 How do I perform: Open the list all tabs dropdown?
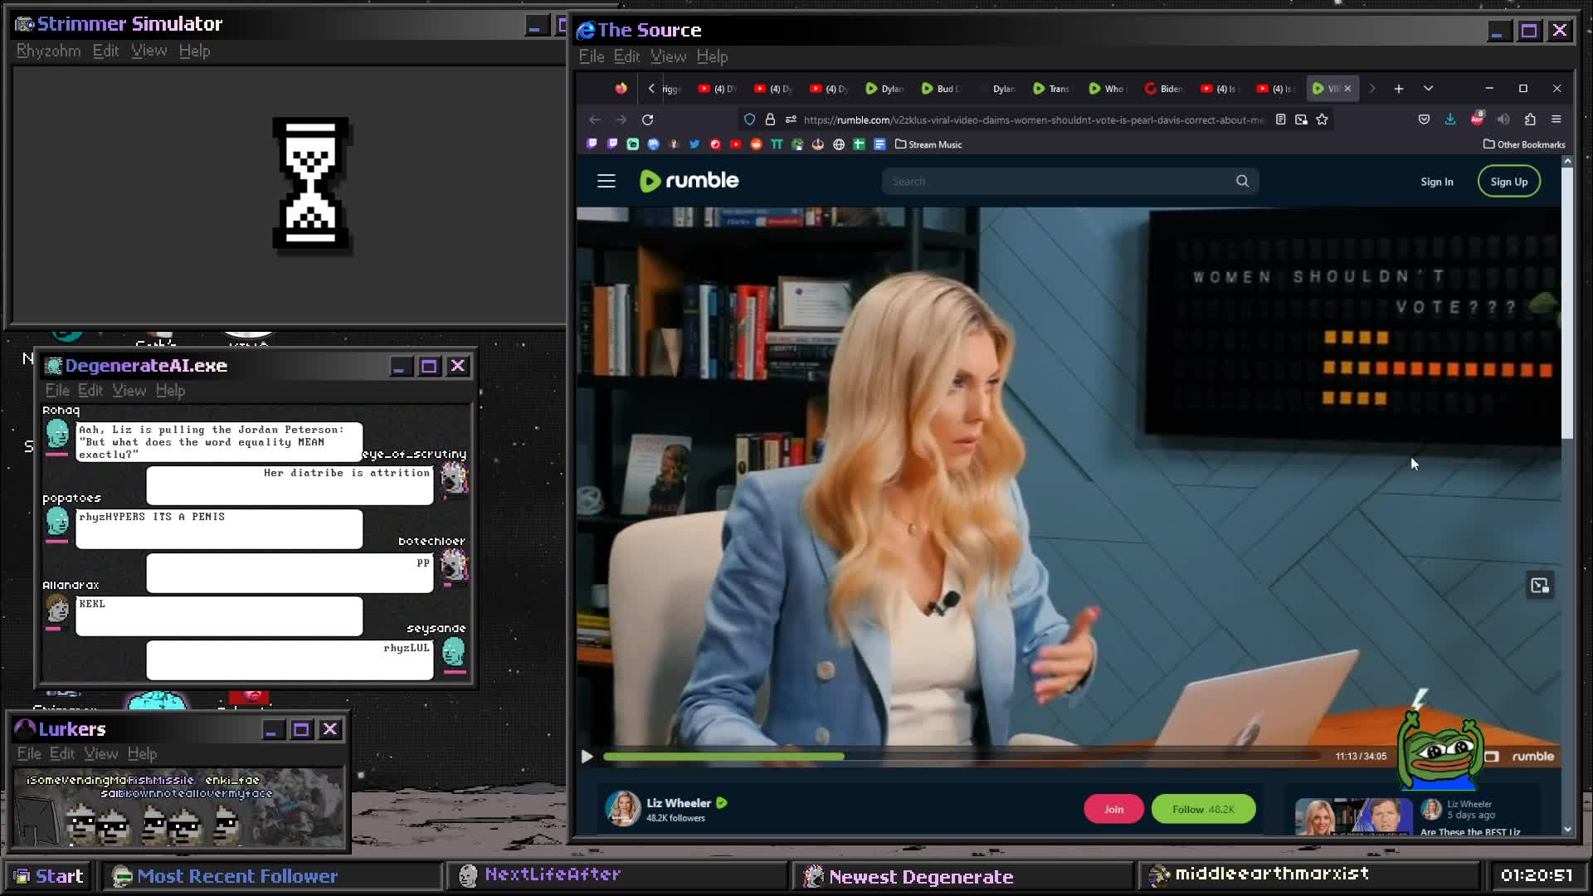point(1428,88)
